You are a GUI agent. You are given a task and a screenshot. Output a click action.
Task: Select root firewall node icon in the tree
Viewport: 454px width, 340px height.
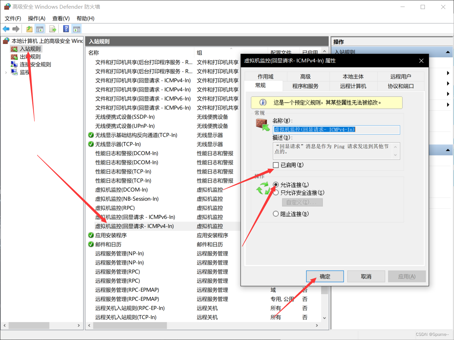pyautogui.click(x=6, y=41)
